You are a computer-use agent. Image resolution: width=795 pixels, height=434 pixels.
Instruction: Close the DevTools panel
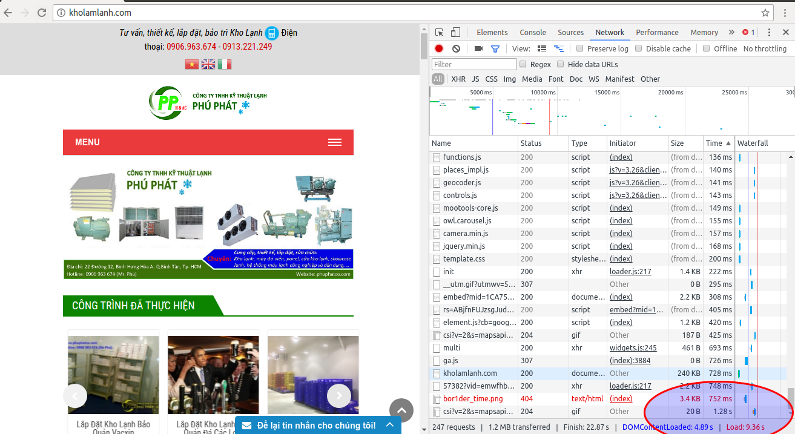(x=785, y=33)
